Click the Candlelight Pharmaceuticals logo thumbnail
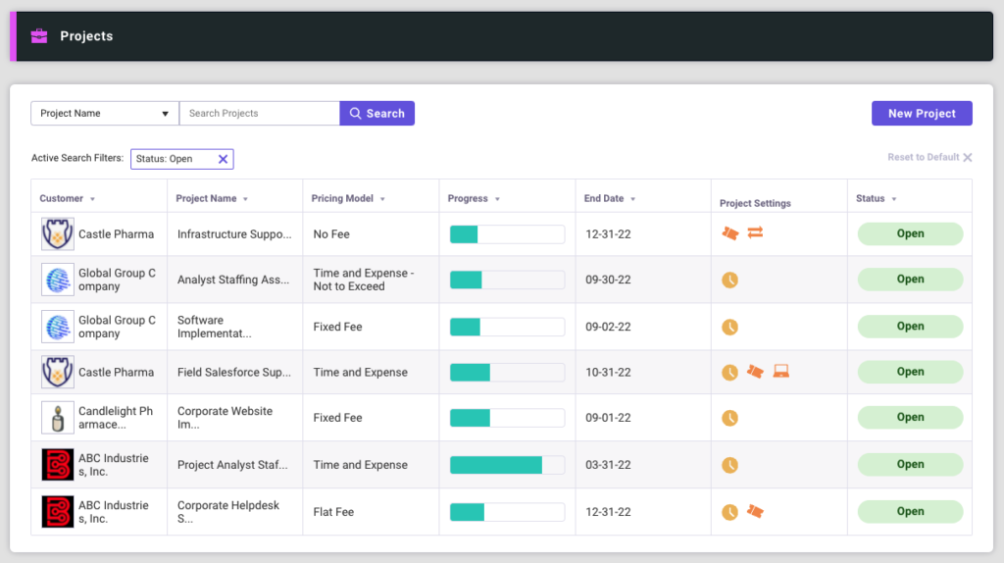1004x563 pixels. pos(58,418)
